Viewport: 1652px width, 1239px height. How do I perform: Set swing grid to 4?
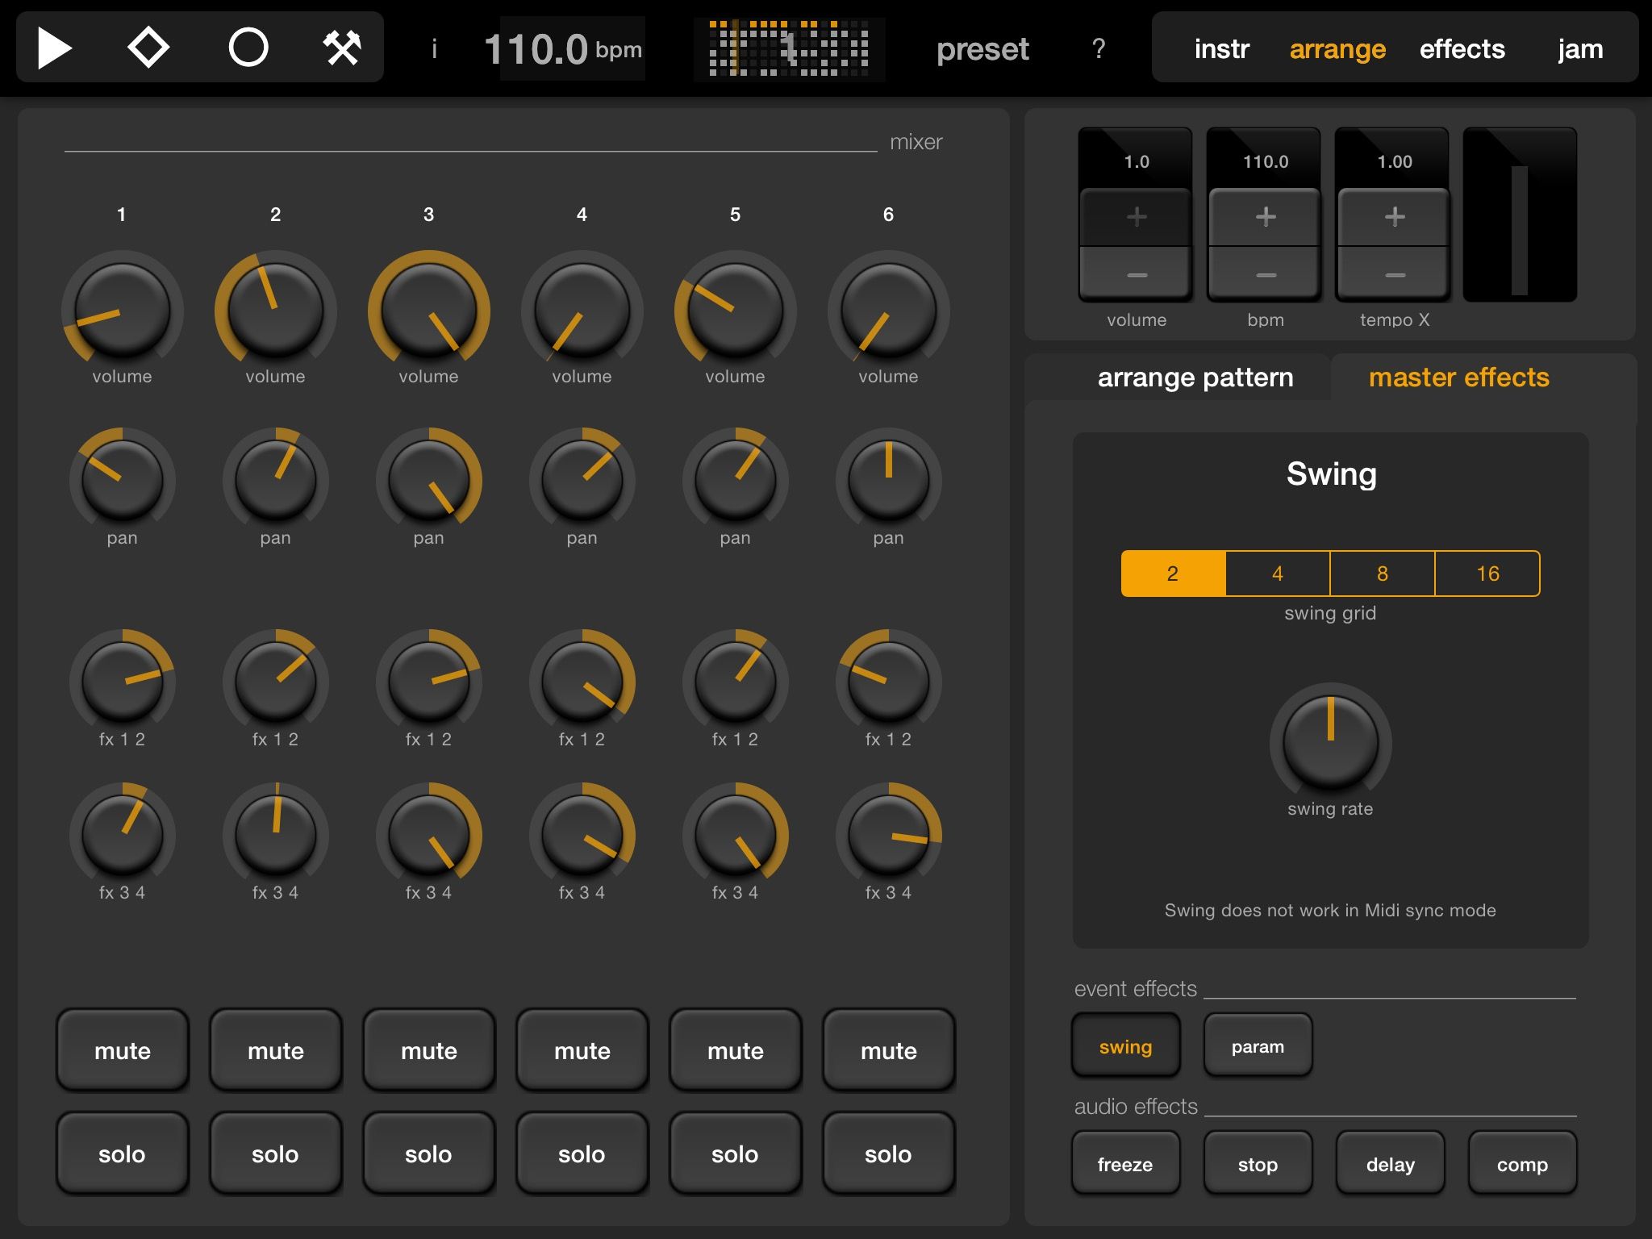(x=1278, y=574)
